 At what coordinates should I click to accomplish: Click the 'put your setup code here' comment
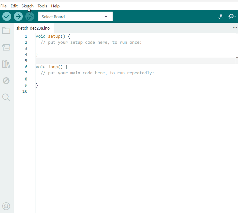pos(91,42)
